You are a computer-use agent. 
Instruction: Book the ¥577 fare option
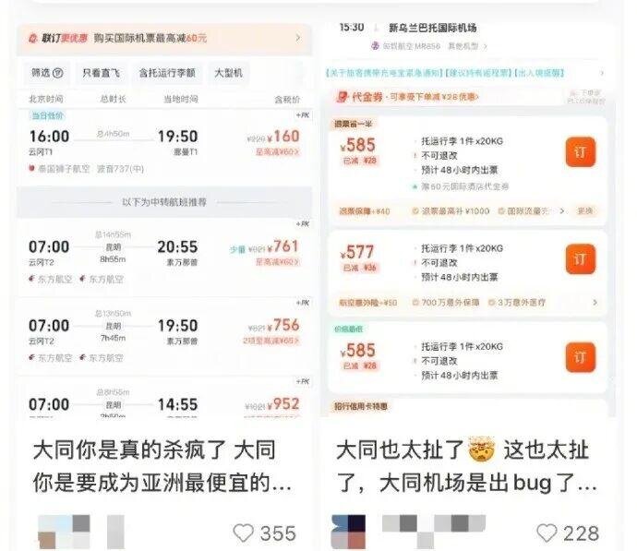[581, 259]
